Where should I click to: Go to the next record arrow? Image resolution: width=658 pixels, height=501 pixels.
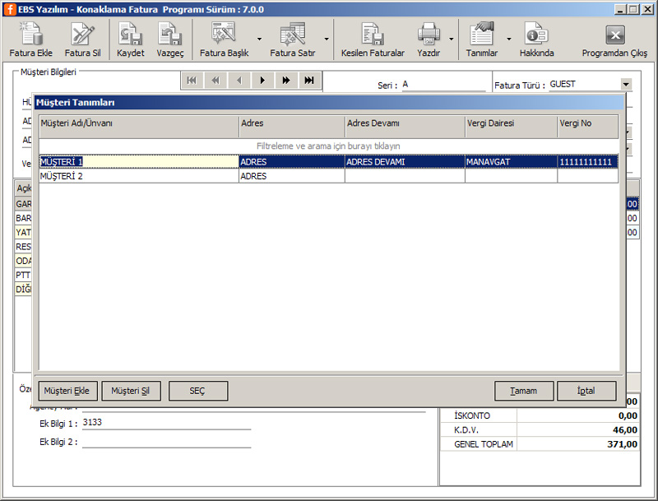click(262, 80)
